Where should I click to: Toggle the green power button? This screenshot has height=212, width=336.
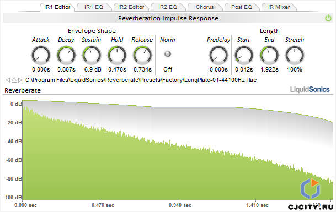coord(328,18)
